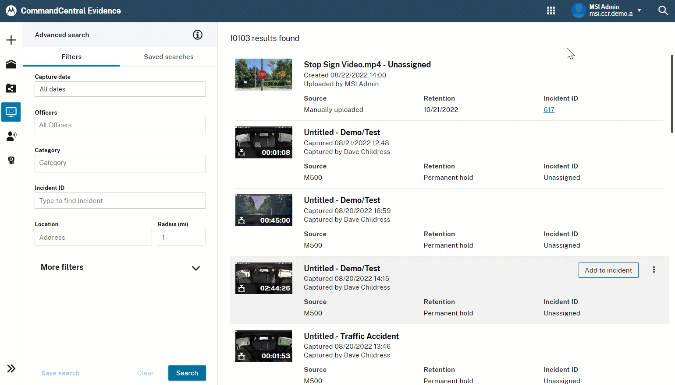The width and height of the screenshot is (675, 385).
Task: Open MSI Admin account dropdown arrow
Action: tap(639, 10)
